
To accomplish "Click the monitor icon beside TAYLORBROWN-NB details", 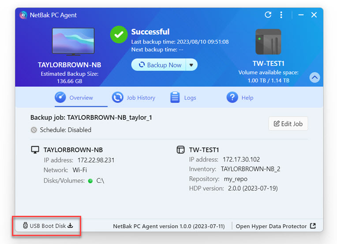I will pyautogui.click(x=35, y=150).
